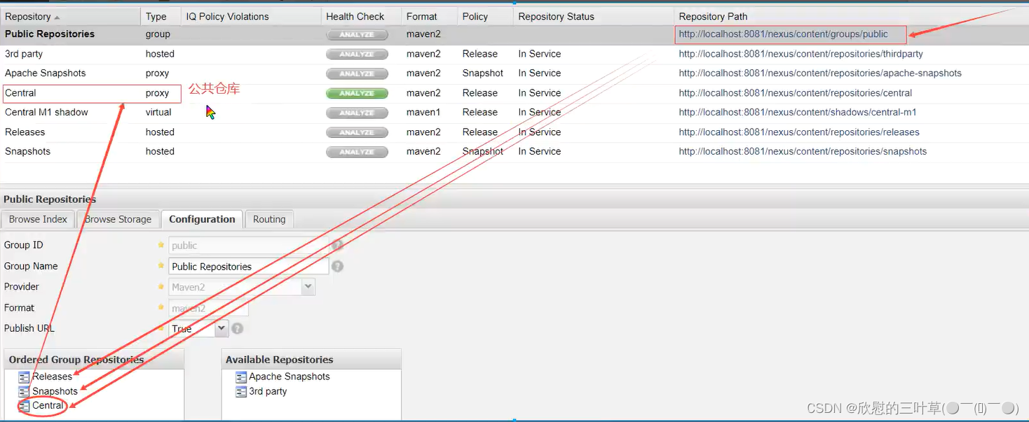Click ANALYZE button for Public Repositories row
Screen dimensions: 1029x422
pyautogui.click(x=357, y=34)
